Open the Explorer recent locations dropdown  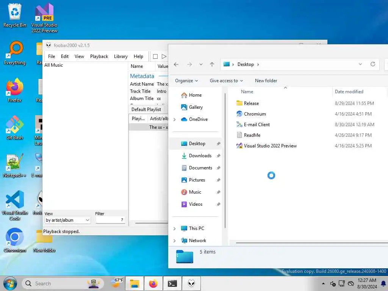[x=201, y=64]
